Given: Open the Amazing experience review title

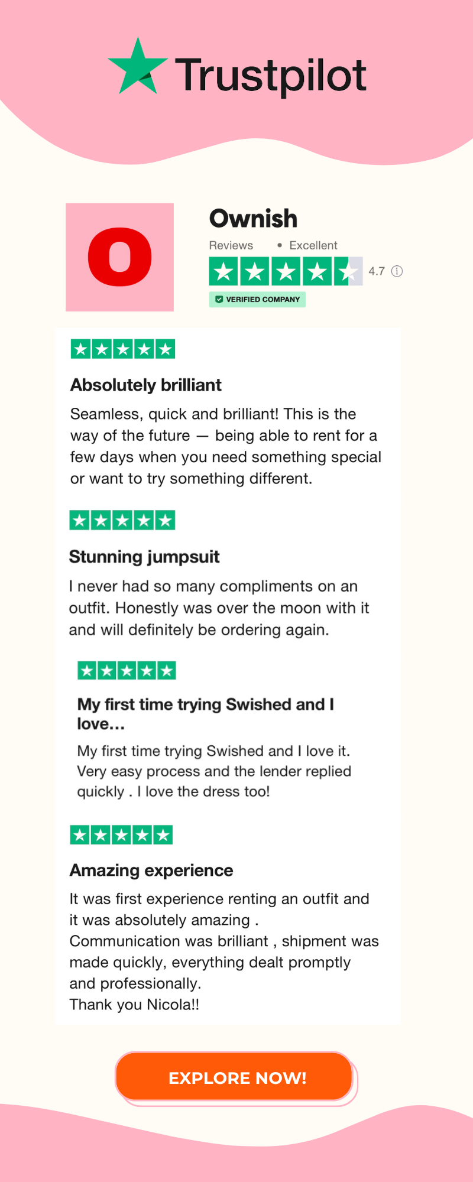Looking at the screenshot, I should 151,871.
